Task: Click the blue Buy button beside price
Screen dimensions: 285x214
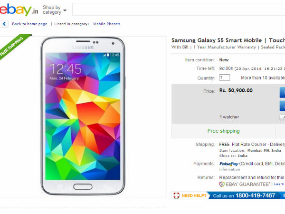Action: [x=282, y=92]
